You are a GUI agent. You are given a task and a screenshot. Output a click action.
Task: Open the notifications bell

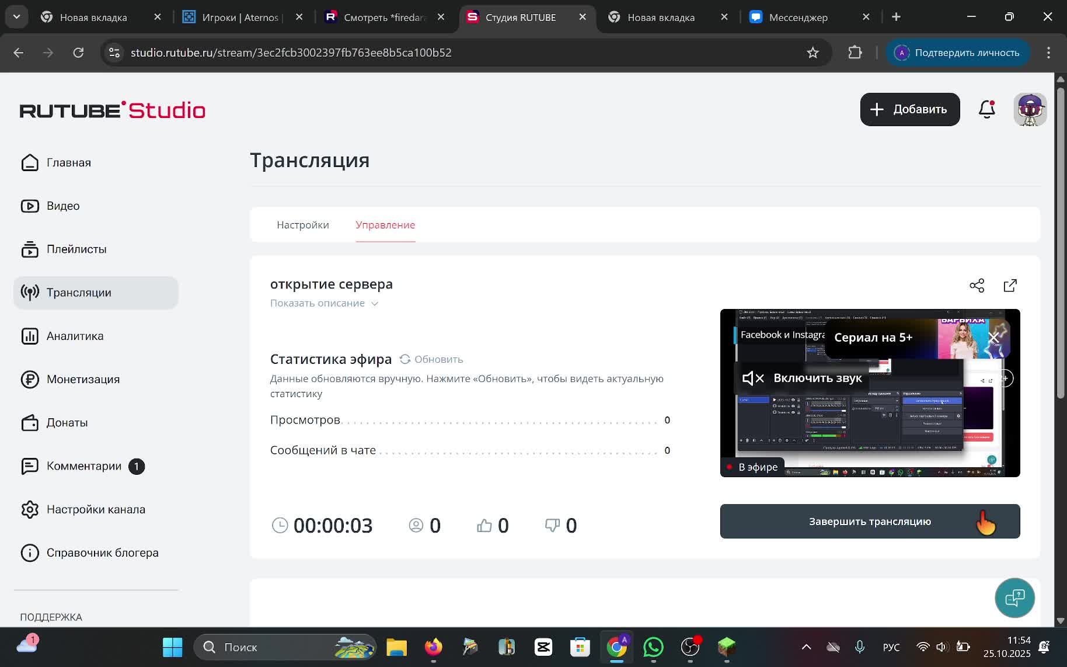pos(986,109)
